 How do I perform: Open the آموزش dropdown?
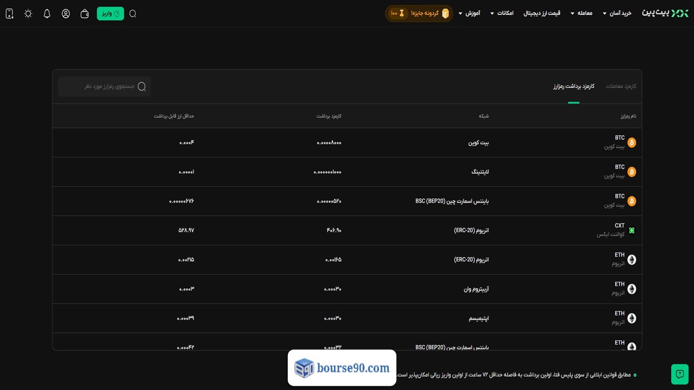pos(470,13)
